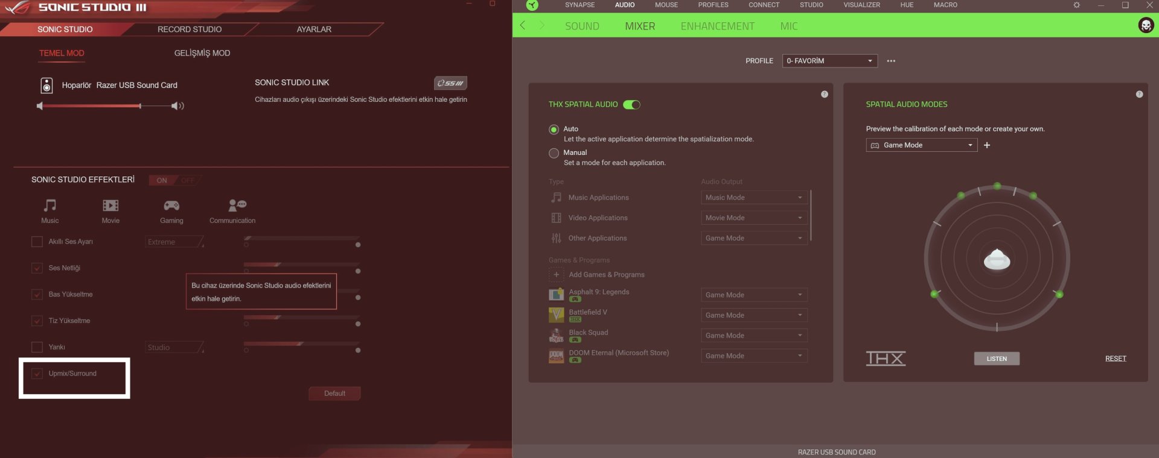The image size is (1159, 458).
Task: Open Video Applications audio output dropdown
Action: [754, 218]
